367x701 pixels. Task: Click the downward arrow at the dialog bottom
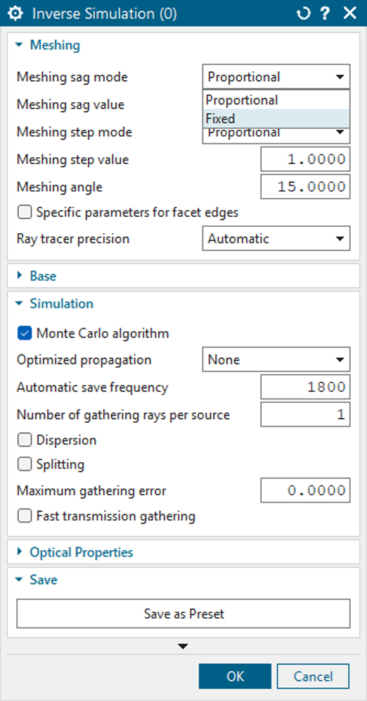point(183,646)
